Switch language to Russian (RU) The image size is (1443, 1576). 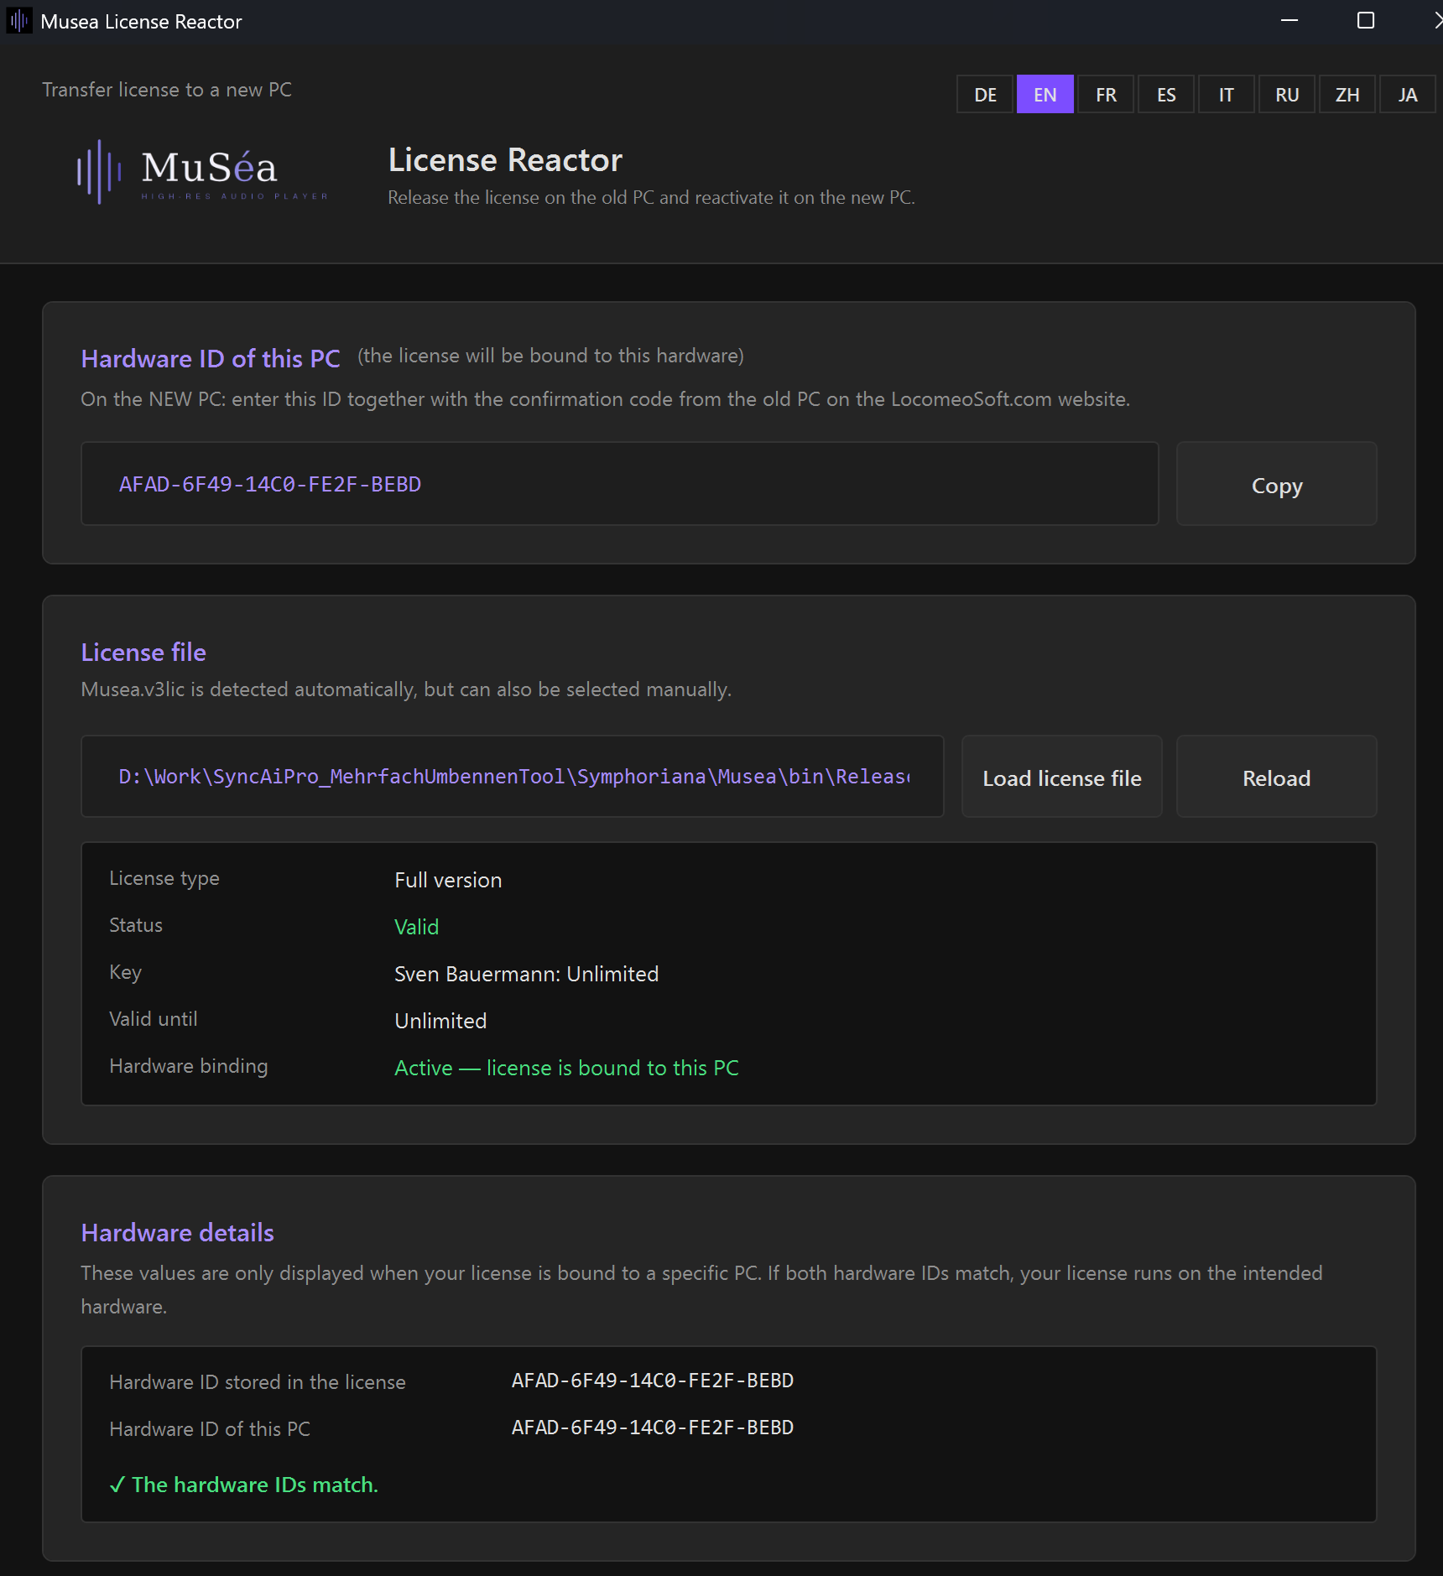point(1287,95)
